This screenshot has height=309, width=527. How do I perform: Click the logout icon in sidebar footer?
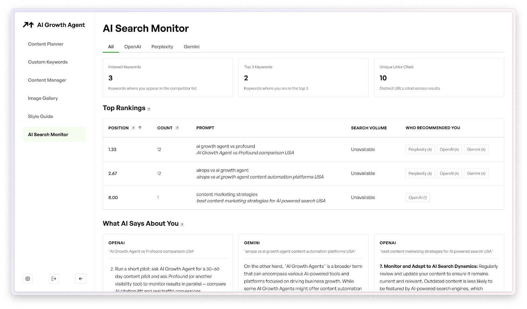tap(54, 279)
